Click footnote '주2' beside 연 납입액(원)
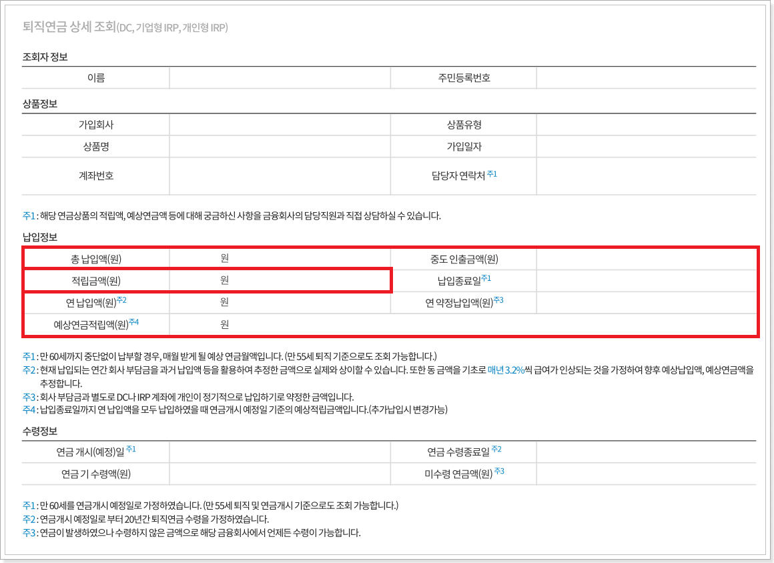 click(x=121, y=300)
